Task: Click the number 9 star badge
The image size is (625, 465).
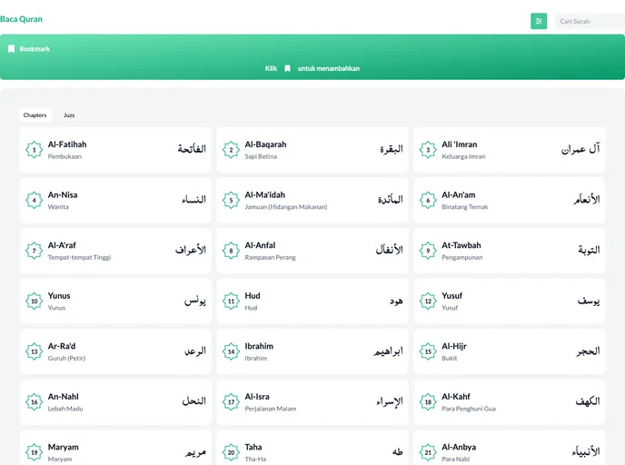Action: tap(428, 251)
